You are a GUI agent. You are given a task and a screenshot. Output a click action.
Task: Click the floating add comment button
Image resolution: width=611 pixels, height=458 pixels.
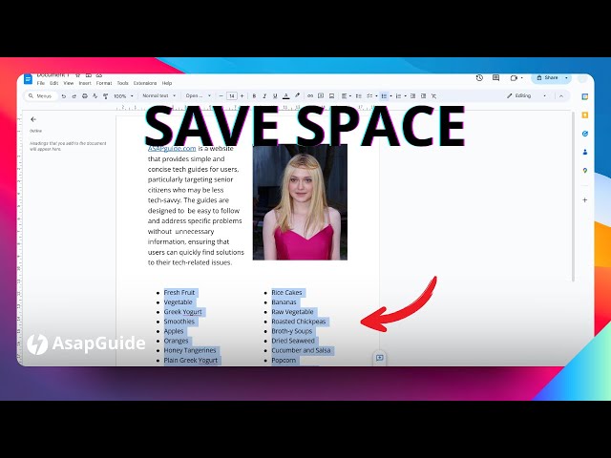tap(380, 358)
